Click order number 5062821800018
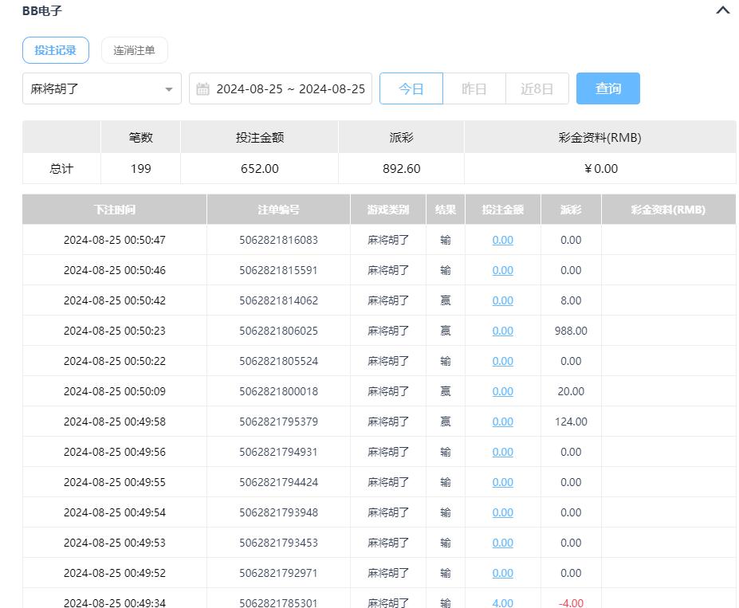 278,391
